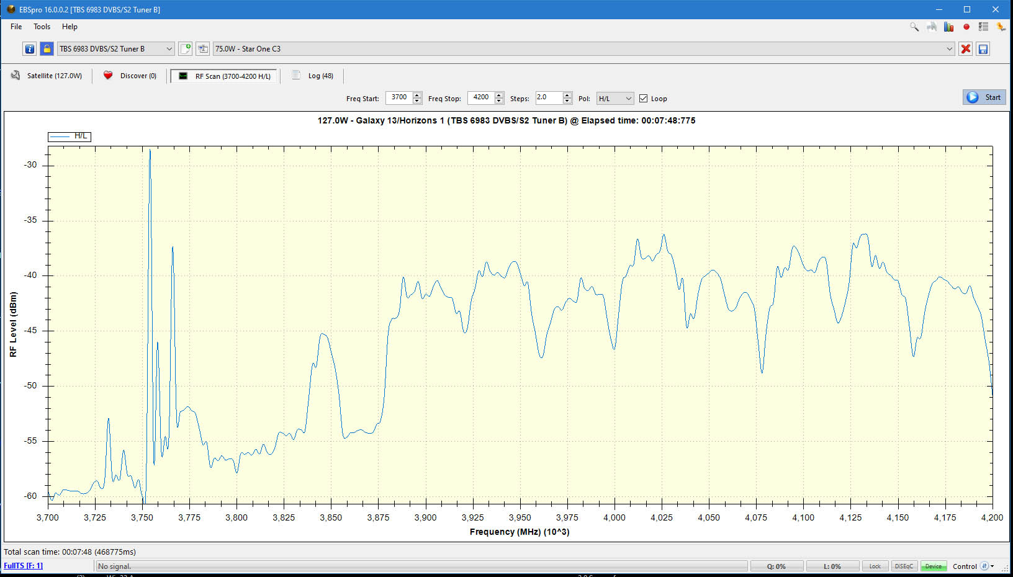This screenshot has height=577, width=1013.
Task: Decrease Freq Start with down arrow
Action: (417, 101)
